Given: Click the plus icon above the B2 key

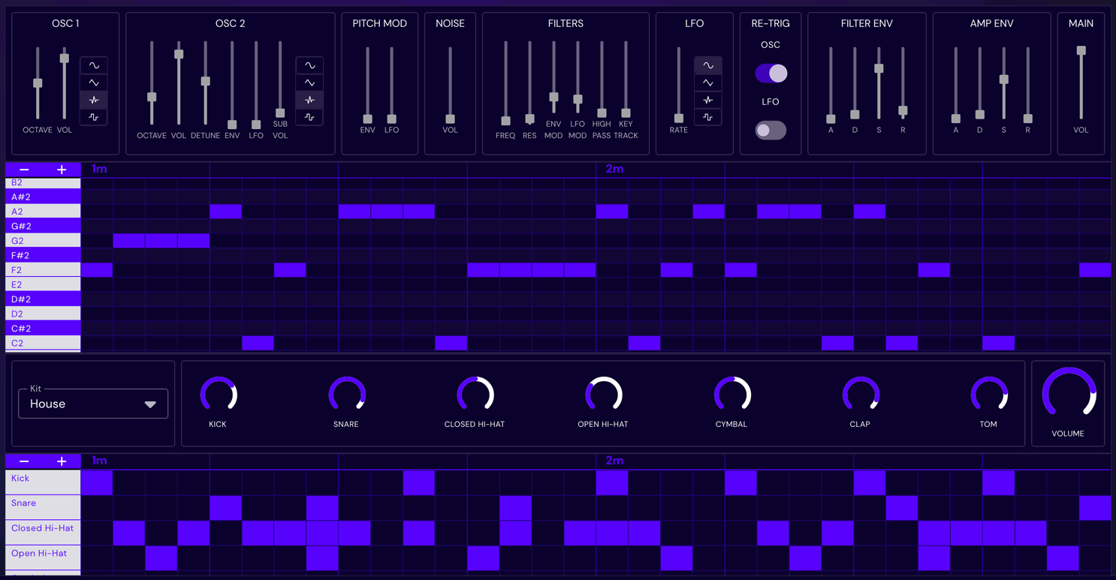Looking at the screenshot, I should click(x=62, y=170).
